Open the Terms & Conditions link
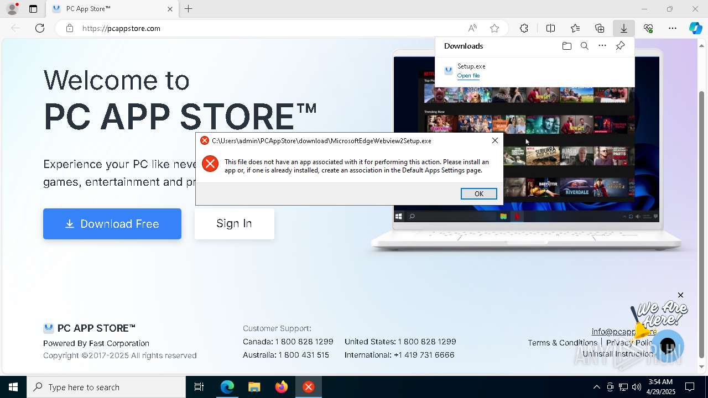708x398 pixels. (563, 343)
